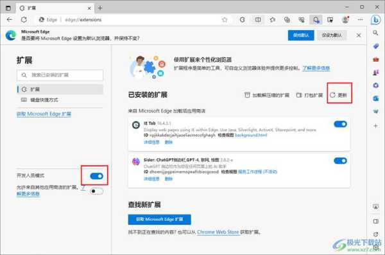
Task: Open Collections toolbar icon
Action: (x=287, y=20)
